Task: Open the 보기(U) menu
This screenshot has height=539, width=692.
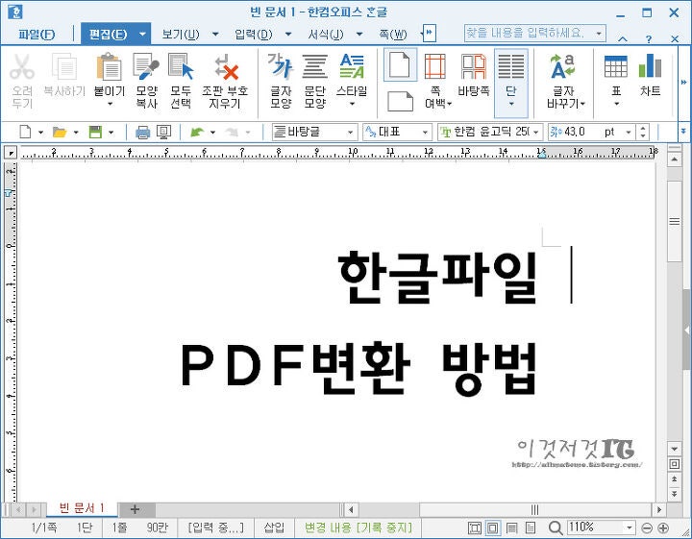Action: (181, 34)
